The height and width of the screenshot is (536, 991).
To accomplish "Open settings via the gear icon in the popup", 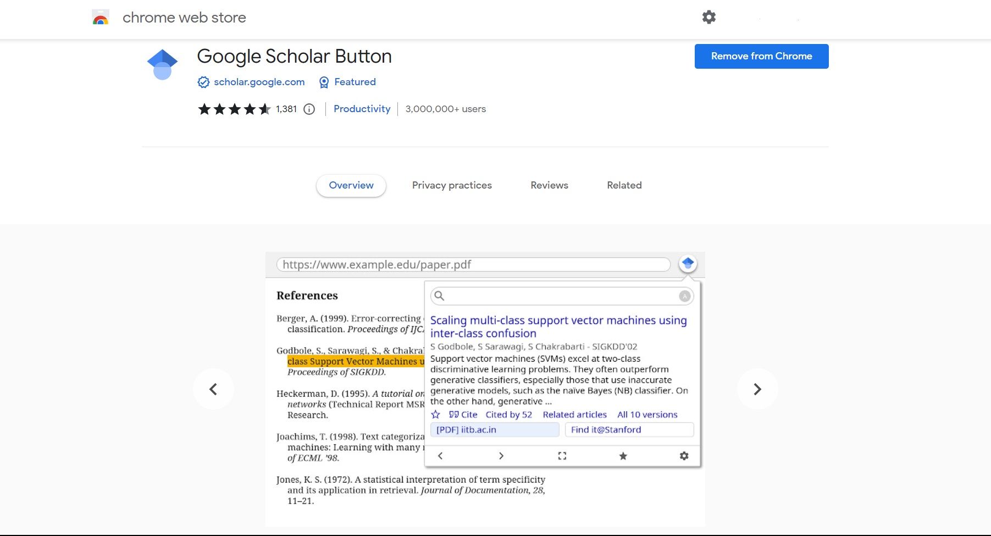I will (684, 456).
